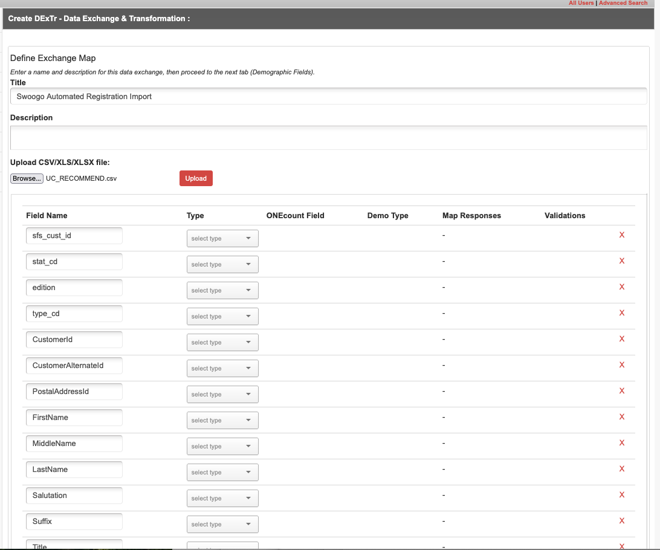Select type for the edition field

pyautogui.click(x=222, y=290)
